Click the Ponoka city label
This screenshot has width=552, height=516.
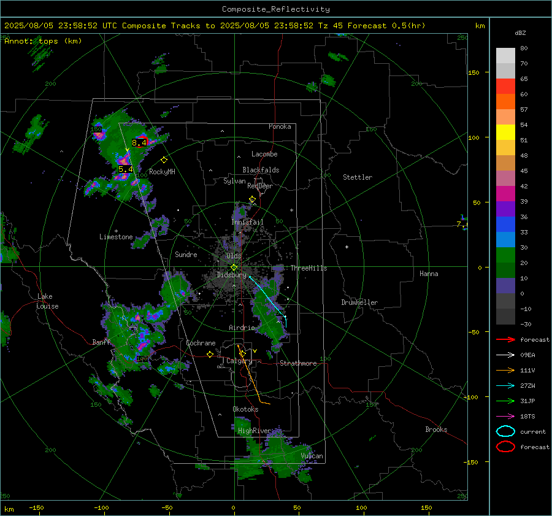280,126
